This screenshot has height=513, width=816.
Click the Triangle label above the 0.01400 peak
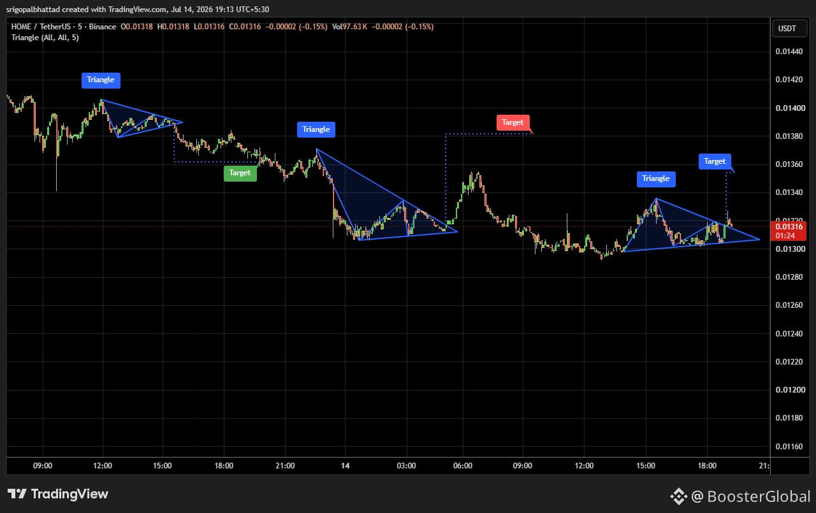coord(101,80)
